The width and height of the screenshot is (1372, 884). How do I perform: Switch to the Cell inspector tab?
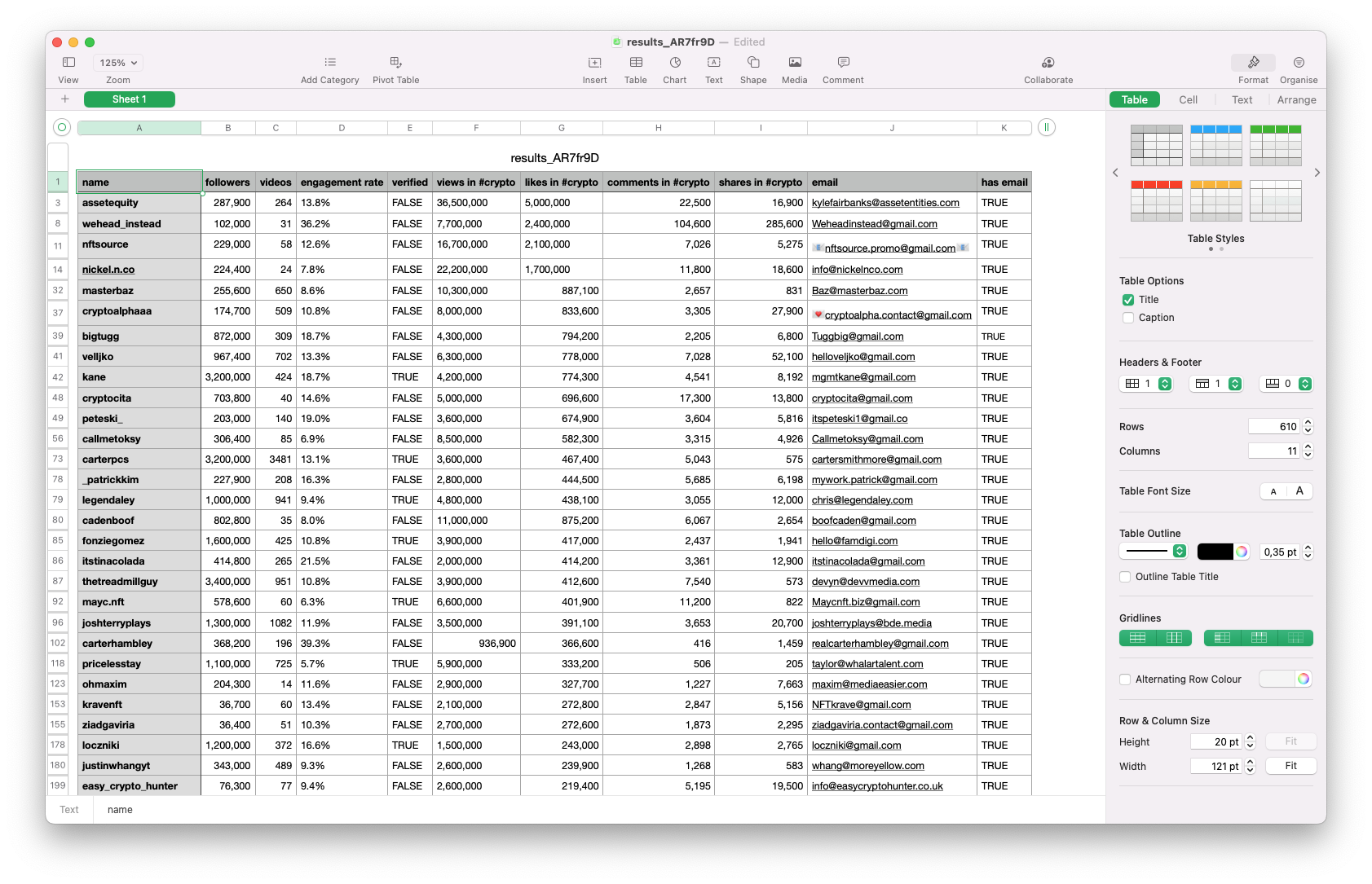pyautogui.click(x=1188, y=99)
